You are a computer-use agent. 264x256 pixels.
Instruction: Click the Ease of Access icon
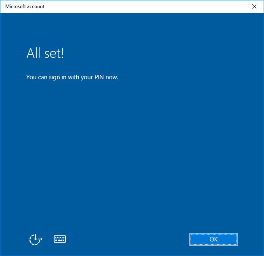(x=36, y=239)
